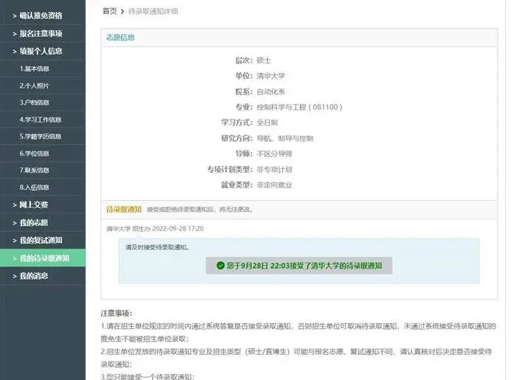
Task: Click 控制科学与工程 (081100) major value
Action: click(299, 107)
